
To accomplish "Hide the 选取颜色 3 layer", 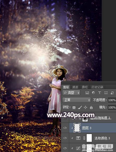I will (x=65, y=138).
